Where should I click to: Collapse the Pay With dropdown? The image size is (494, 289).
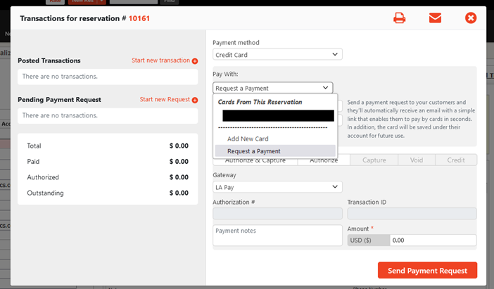(x=272, y=88)
